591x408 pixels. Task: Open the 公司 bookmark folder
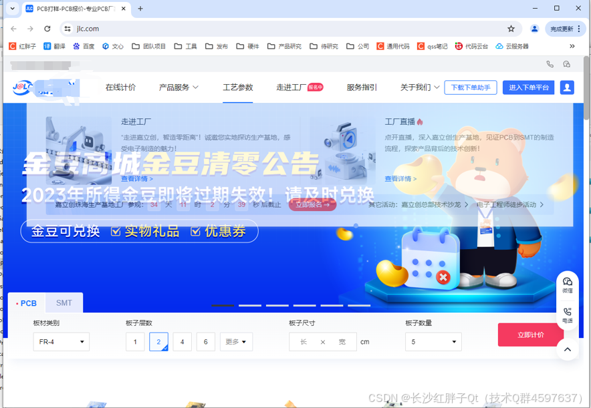click(x=358, y=46)
